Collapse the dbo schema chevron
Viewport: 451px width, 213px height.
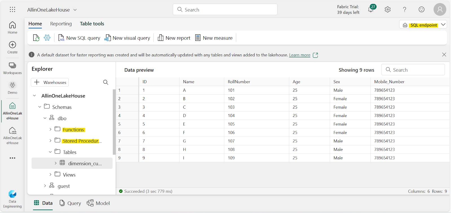pos(45,118)
